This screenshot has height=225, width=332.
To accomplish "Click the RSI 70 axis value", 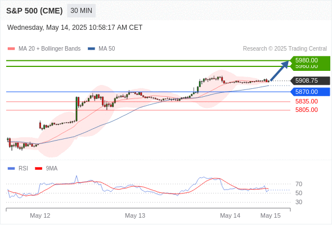I will pos(299,184).
